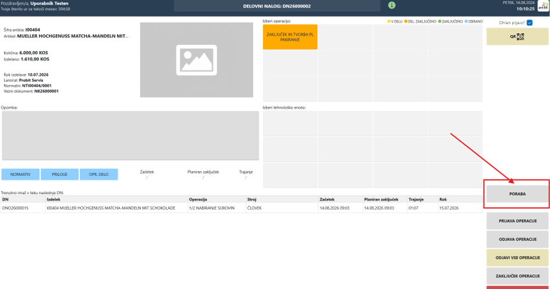Click the pro-bit logo icon
The height and width of the screenshot is (289, 550).
tap(544, 6)
